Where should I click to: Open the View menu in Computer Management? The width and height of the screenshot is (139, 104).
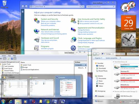9,56
